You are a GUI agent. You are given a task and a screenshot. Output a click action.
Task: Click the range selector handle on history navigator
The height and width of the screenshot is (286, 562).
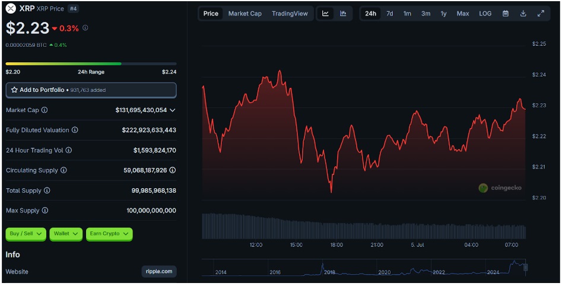(526, 268)
